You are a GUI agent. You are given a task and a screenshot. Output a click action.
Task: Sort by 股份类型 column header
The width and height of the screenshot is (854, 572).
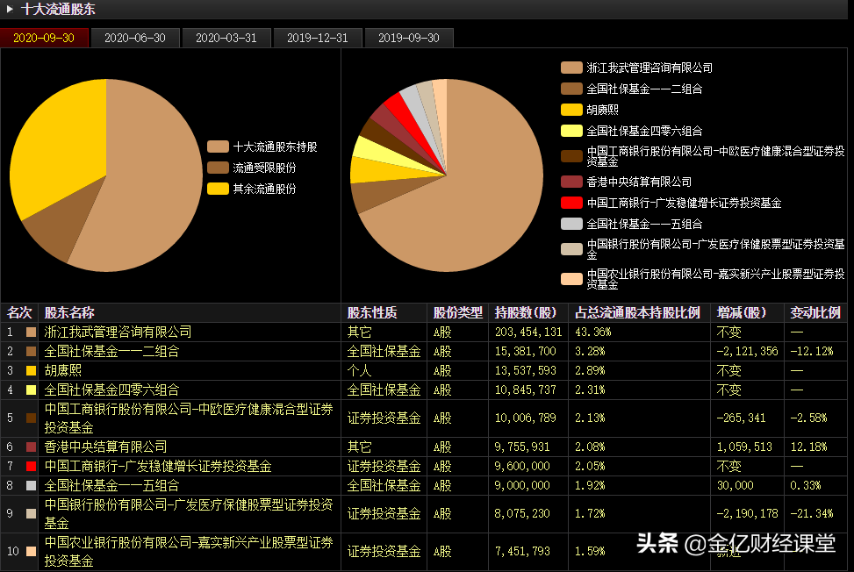click(x=457, y=313)
